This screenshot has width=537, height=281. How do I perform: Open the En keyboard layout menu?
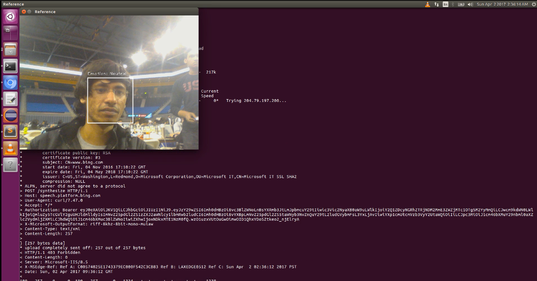coord(445,4)
